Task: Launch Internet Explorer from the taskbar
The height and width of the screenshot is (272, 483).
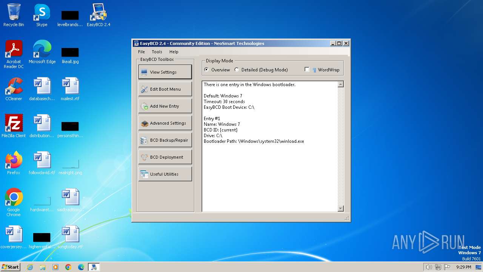Action: [30, 267]
